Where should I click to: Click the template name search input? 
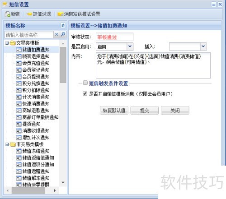(29, 35)
